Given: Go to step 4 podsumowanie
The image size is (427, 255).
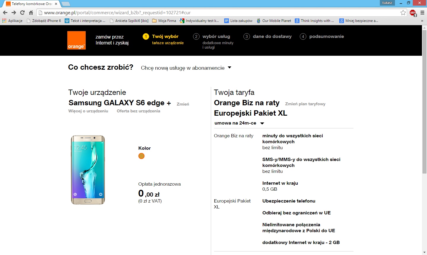Looking at the screenshot, I should click(322, 36).
